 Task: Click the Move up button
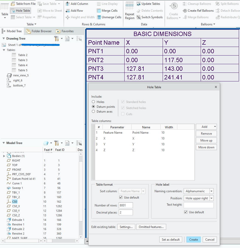pyautogui.click(x=206, y=140)
